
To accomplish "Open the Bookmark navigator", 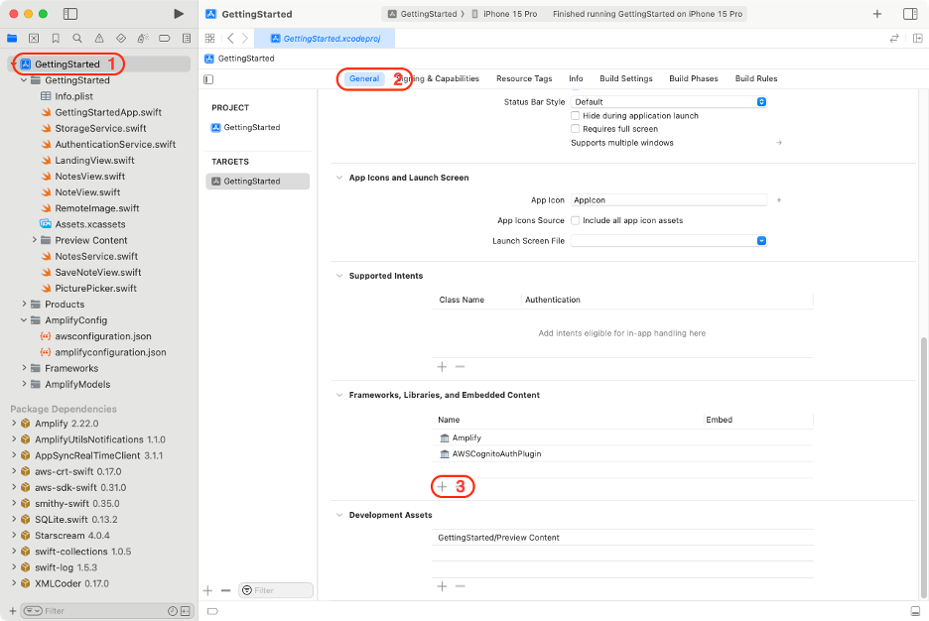I will pyautogui.click(x=56, y=39).
